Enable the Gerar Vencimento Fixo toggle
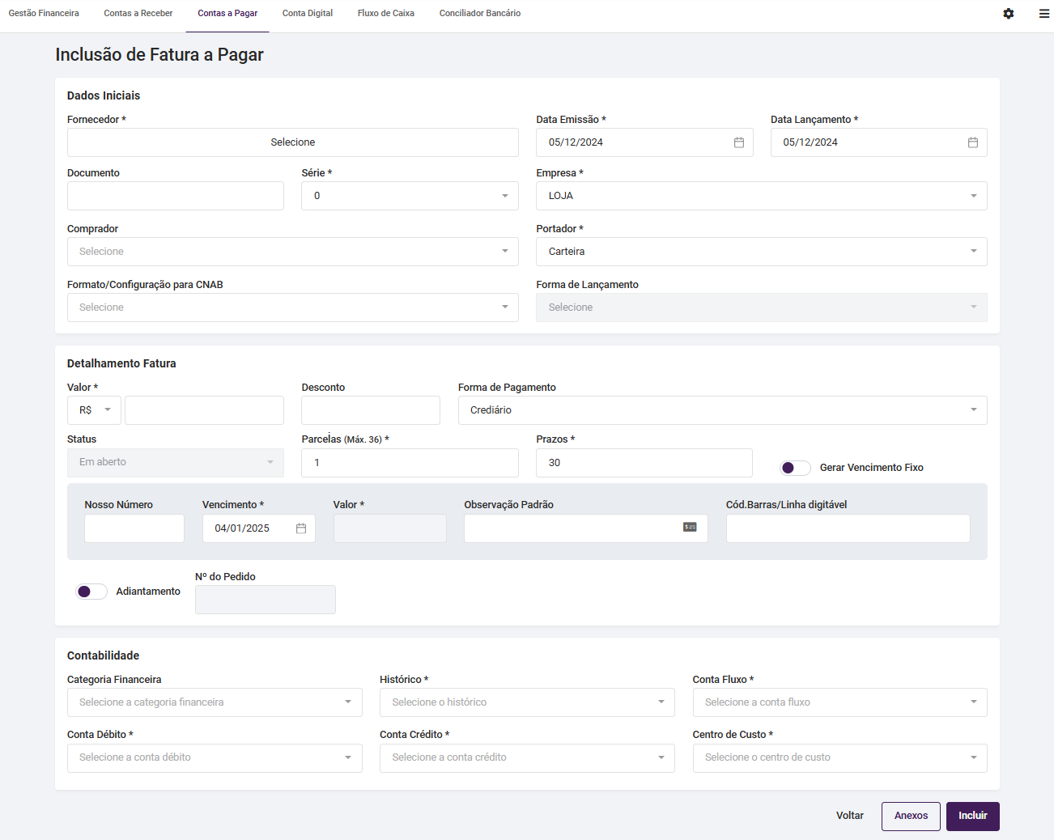The height and width of the screenshot is (840, 1054). (795, 468)
